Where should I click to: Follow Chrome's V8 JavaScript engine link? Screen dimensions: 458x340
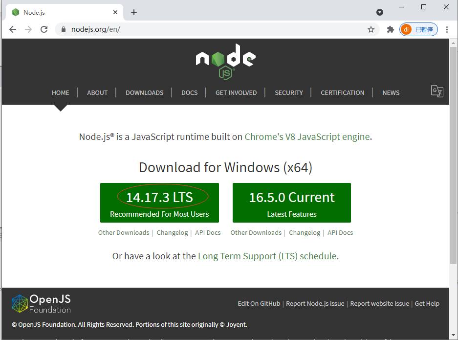(307, 137)
